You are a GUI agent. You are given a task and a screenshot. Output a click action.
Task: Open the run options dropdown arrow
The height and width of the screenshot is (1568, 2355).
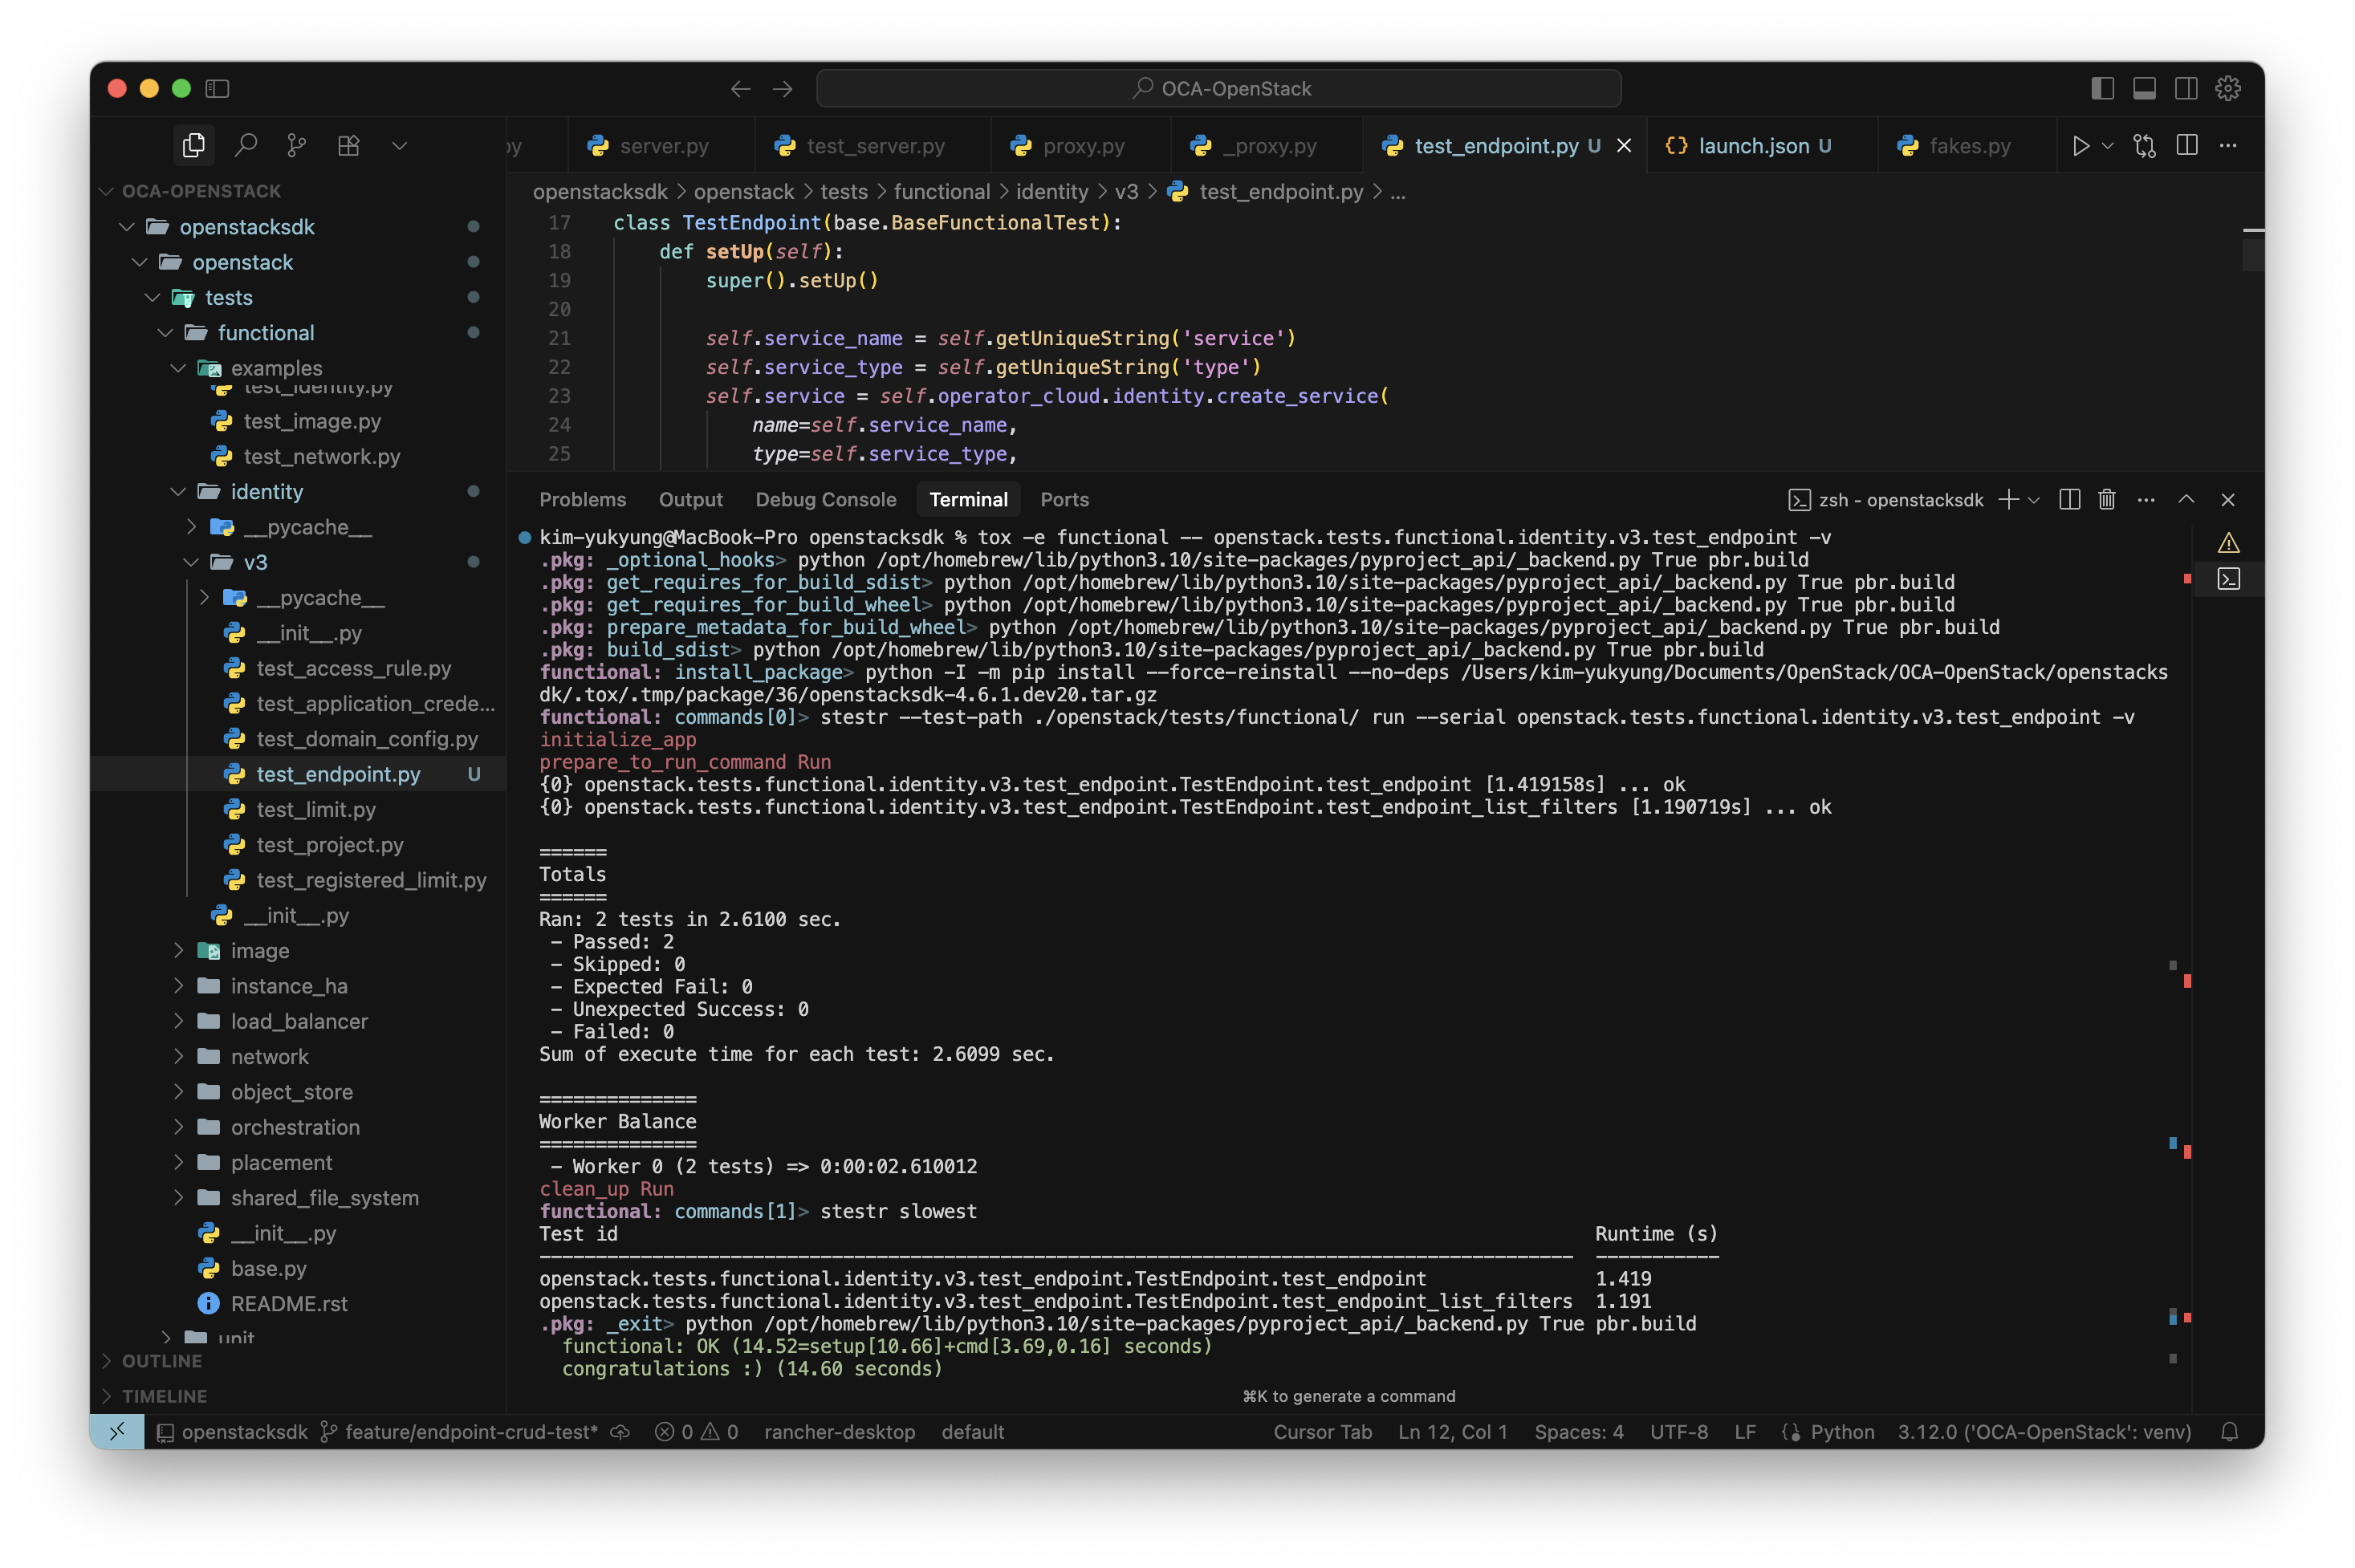tap(2107, 146)
